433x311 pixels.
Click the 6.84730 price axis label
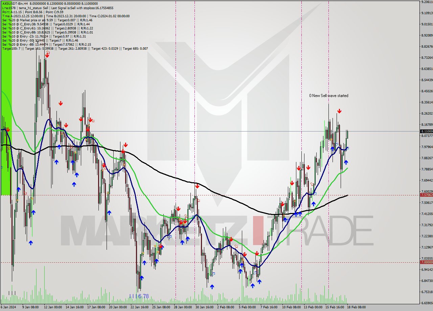tap(427, 281)
